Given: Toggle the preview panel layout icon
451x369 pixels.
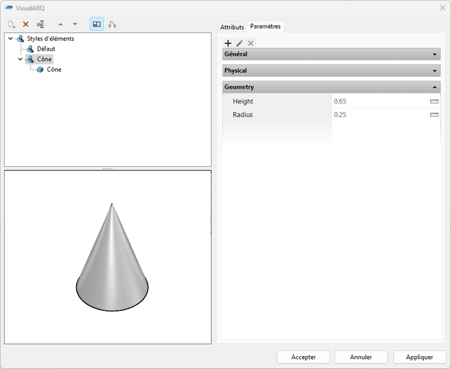Looking at the screenshot, I should click(96, 24).
